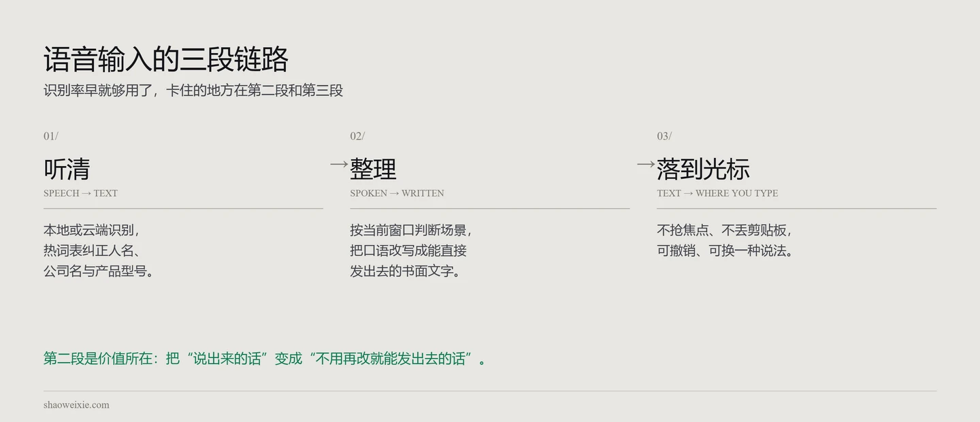The width and height of the screenshot is (980, 422).
Task: Click the line 把口语改写成能直接
Action: pyautogui.click(x=408, y=250)
